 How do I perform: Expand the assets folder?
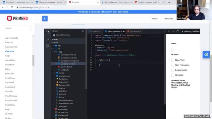click(x=55, y=73)
